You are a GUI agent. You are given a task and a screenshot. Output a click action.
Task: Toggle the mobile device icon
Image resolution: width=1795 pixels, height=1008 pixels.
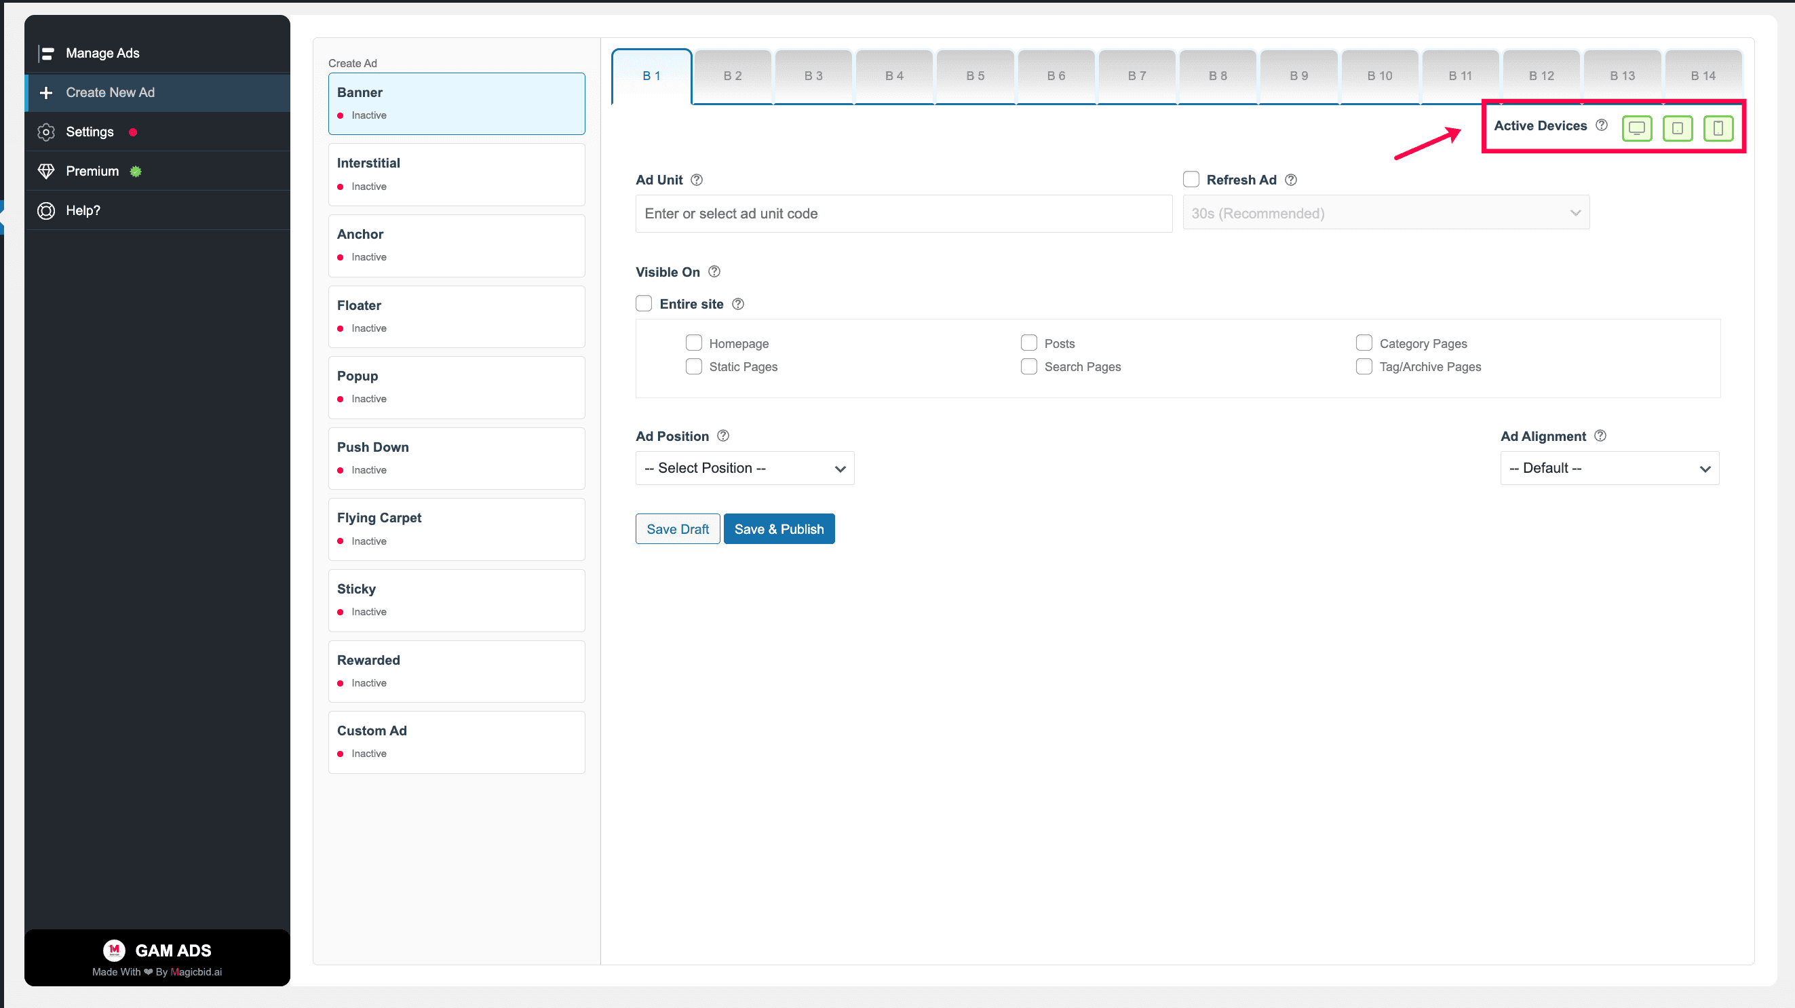tap(1718, 128)
